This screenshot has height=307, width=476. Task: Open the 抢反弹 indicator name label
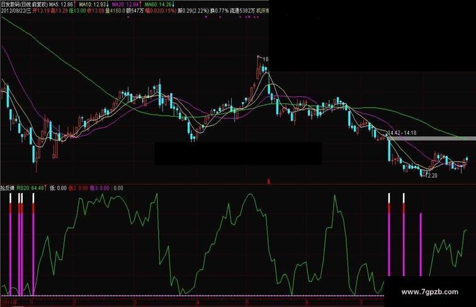click(x=8, y=188)
